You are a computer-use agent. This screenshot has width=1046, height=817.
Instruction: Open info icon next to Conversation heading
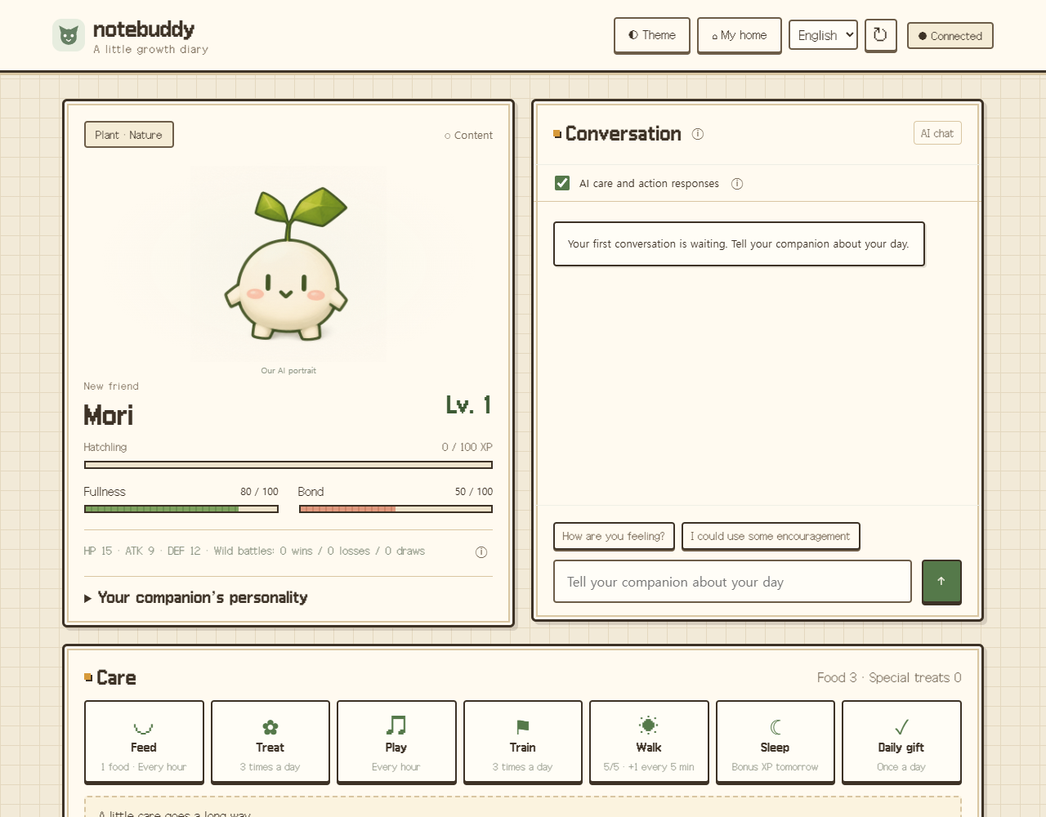(698, 134)
